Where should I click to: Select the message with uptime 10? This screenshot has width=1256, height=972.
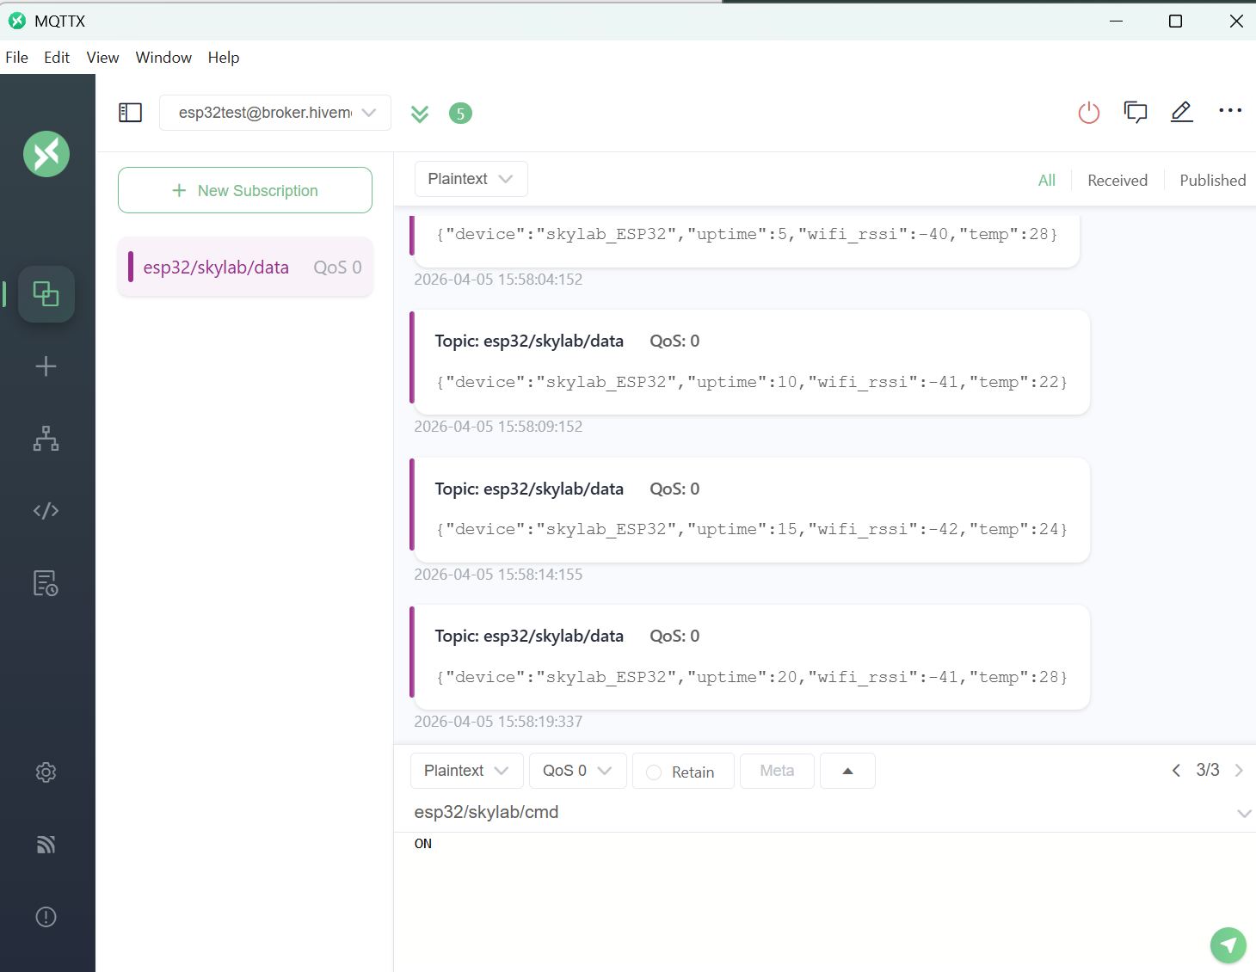tap(750, 362)
